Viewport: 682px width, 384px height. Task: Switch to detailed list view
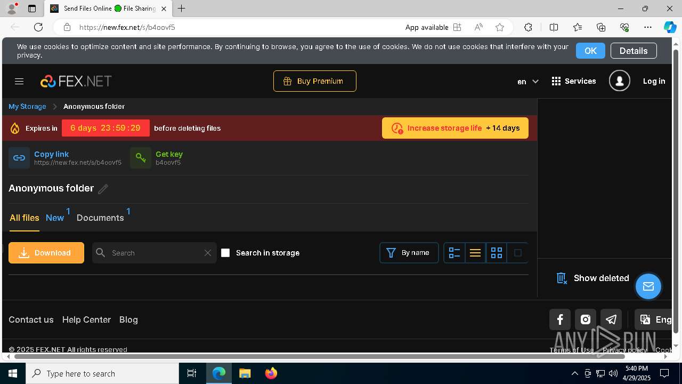click(x=454, y=253)
